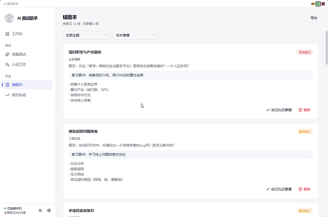Toggle light/dark theme sun icon
Image resolution: width=328 pixels, height=217 pixels.
tap(40, 210)
